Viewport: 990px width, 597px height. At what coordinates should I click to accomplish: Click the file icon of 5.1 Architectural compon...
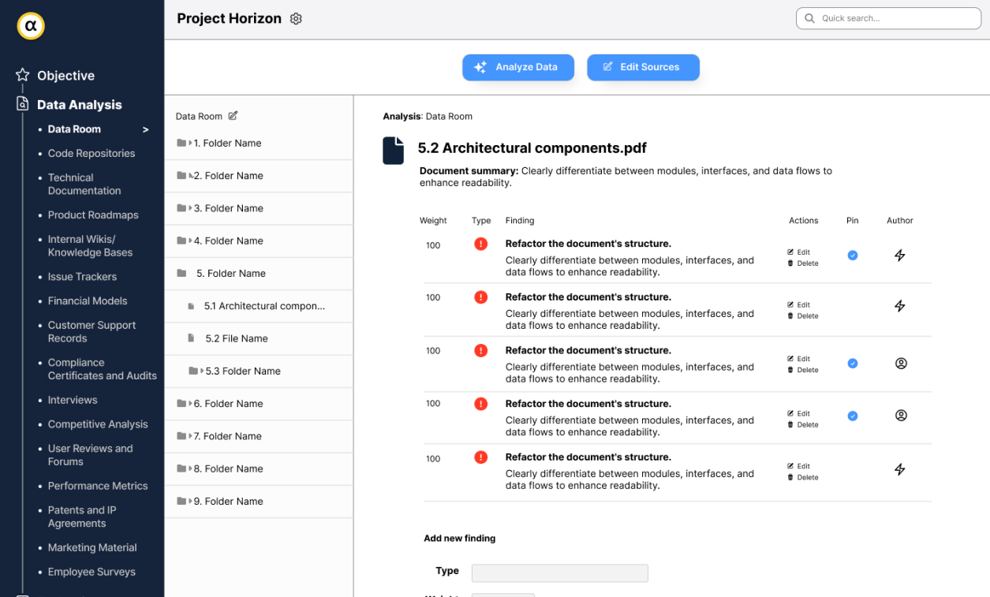tap(191, 306)
